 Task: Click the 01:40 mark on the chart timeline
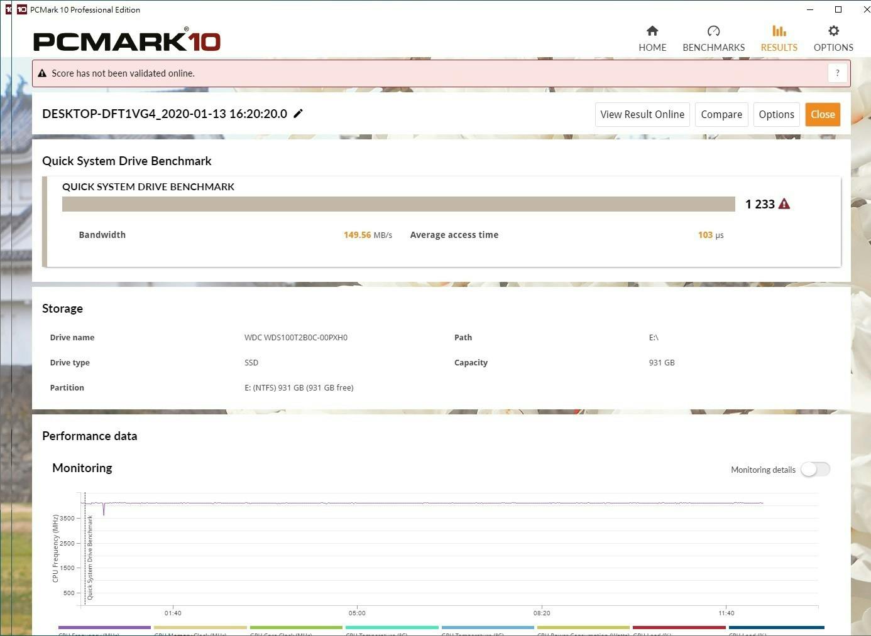[x=173, y=613]
